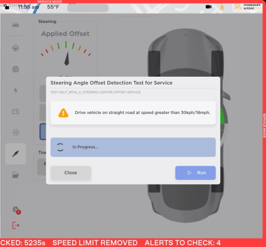The image size is (266, 247).
Task: Click the orange warning triangle icon
Action: click(63, 113)
